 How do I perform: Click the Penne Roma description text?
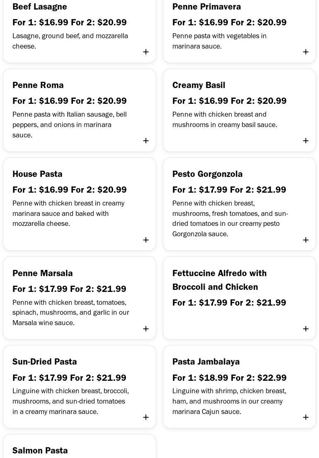pyautogui.click(x=70, y=125)
